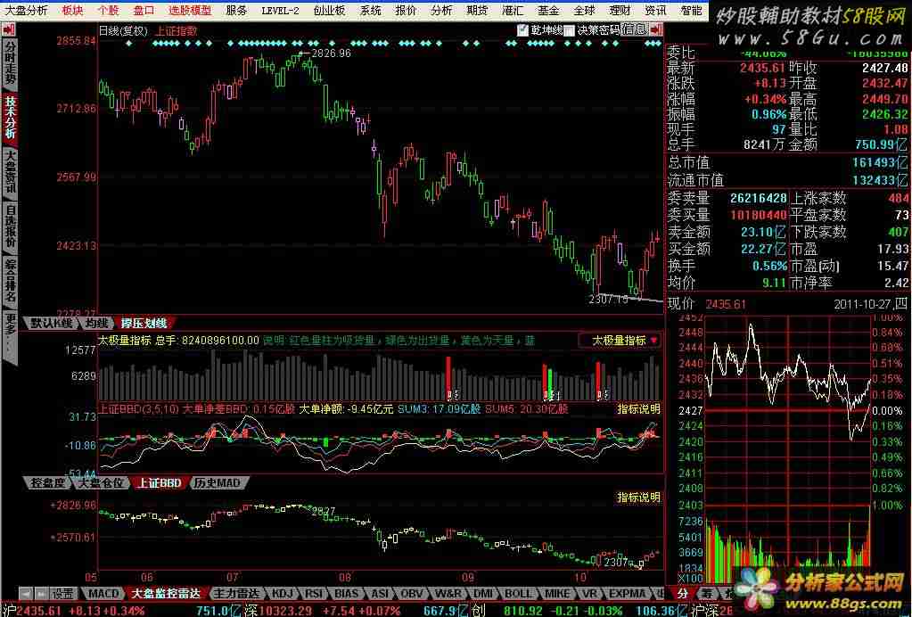Click the red pin icon beside the 信息 button
Image resolution: width=912 pixels, height=617 pixels.
[x=656, y=29]
